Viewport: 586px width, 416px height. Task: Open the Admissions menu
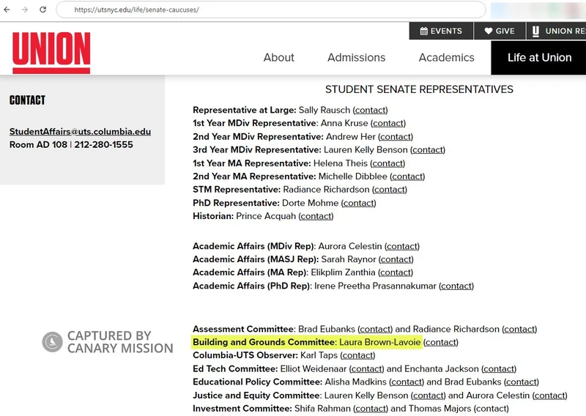point(356,57)
